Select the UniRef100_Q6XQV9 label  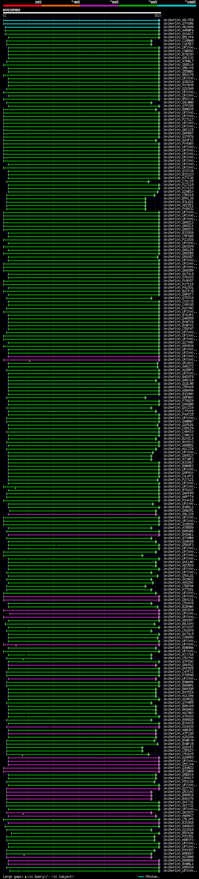tap(178, 246)
